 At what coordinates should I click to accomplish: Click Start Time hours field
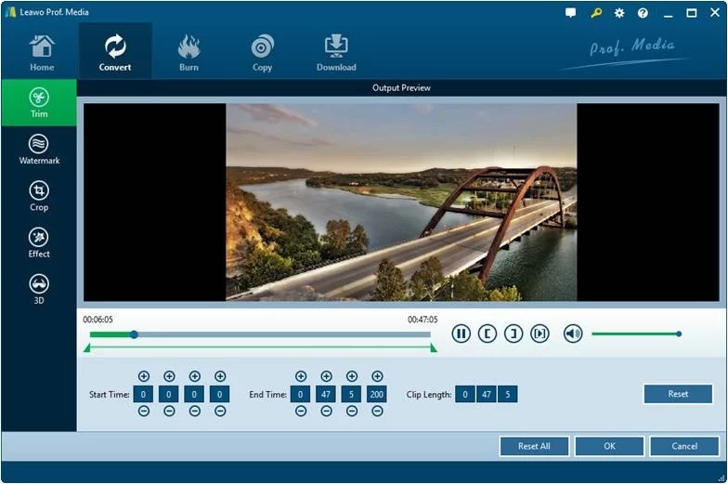143,394
